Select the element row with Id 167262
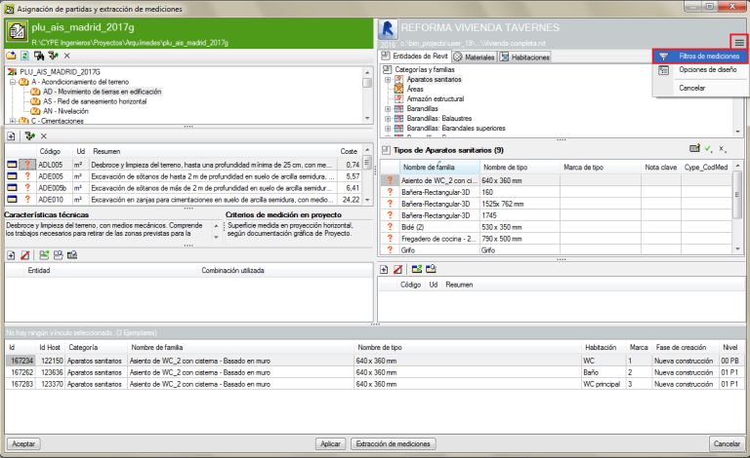 point(373,372)
